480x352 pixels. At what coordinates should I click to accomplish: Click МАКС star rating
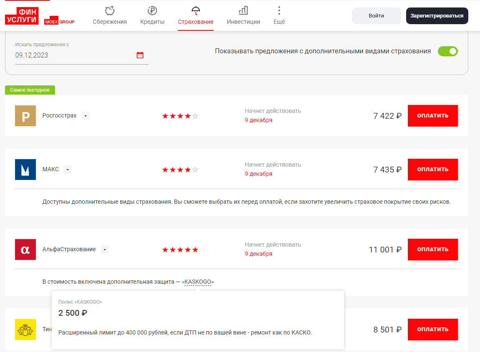pos(180,170)
